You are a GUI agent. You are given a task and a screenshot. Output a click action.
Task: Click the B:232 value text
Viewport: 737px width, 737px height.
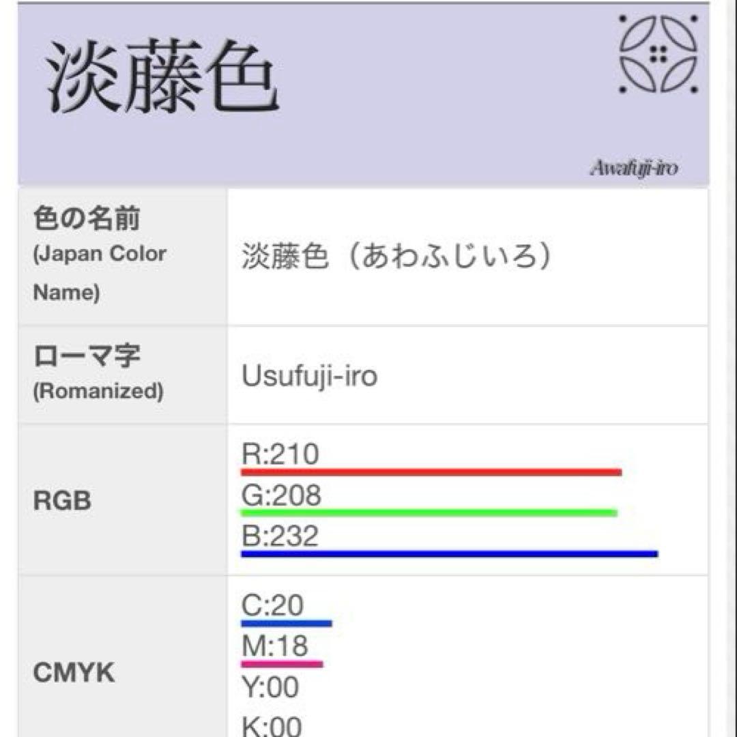pyautogui.click(x=280, y=536)
